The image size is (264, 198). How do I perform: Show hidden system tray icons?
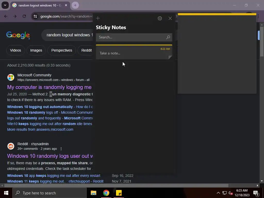(218, 193)
